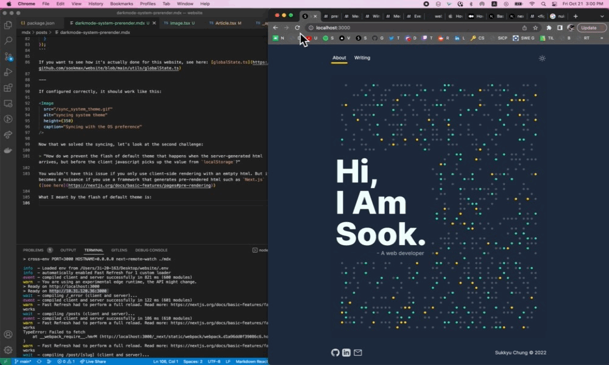The image size is (609, 365).
Task: Switch to the Output panel tab
Action: 68,250
